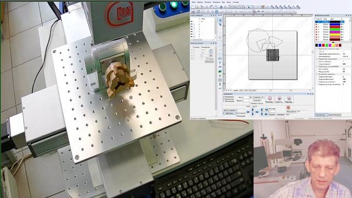The image size is (352, 198).
Task: Click the small magenta swatch below pen list
Action: pyautogui.click(x=330, y=45)
